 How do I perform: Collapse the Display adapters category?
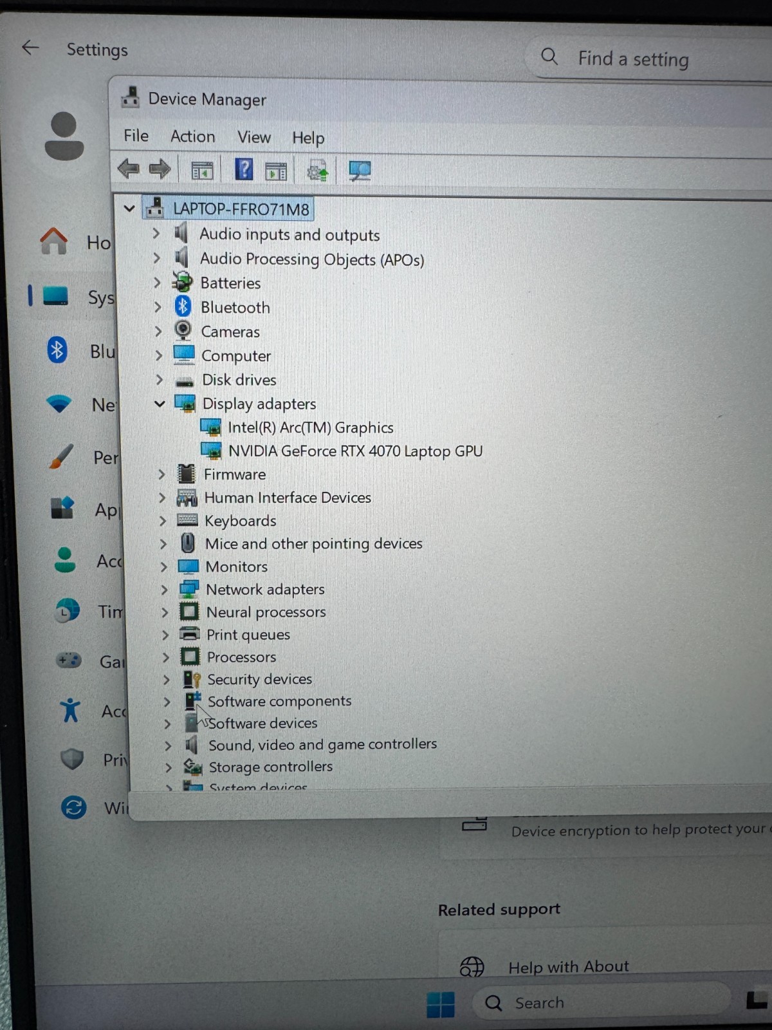tap(160, 404)
